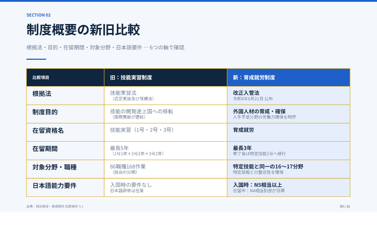Click the page number '03 / 11'
Viewport: 377px width, 240px height.
(345, 207)
